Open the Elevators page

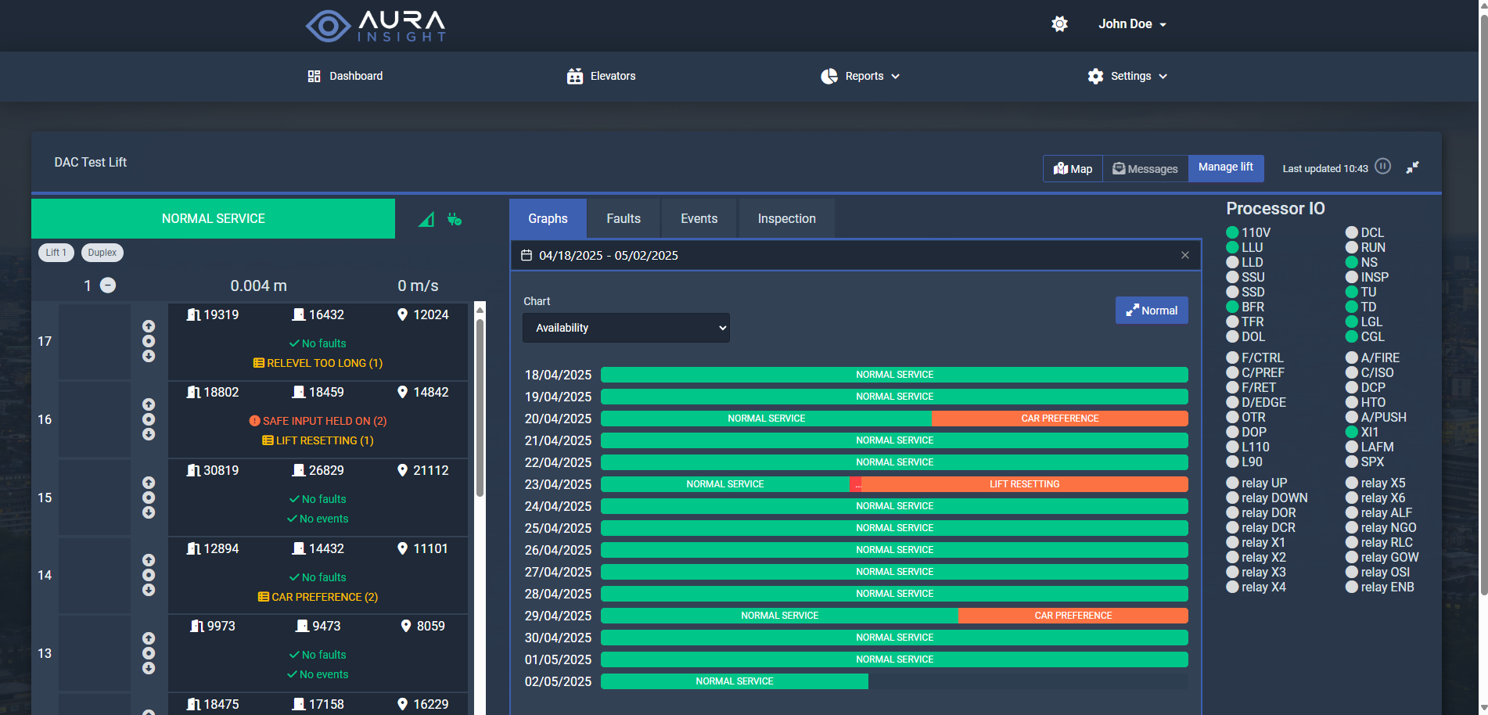601,76
